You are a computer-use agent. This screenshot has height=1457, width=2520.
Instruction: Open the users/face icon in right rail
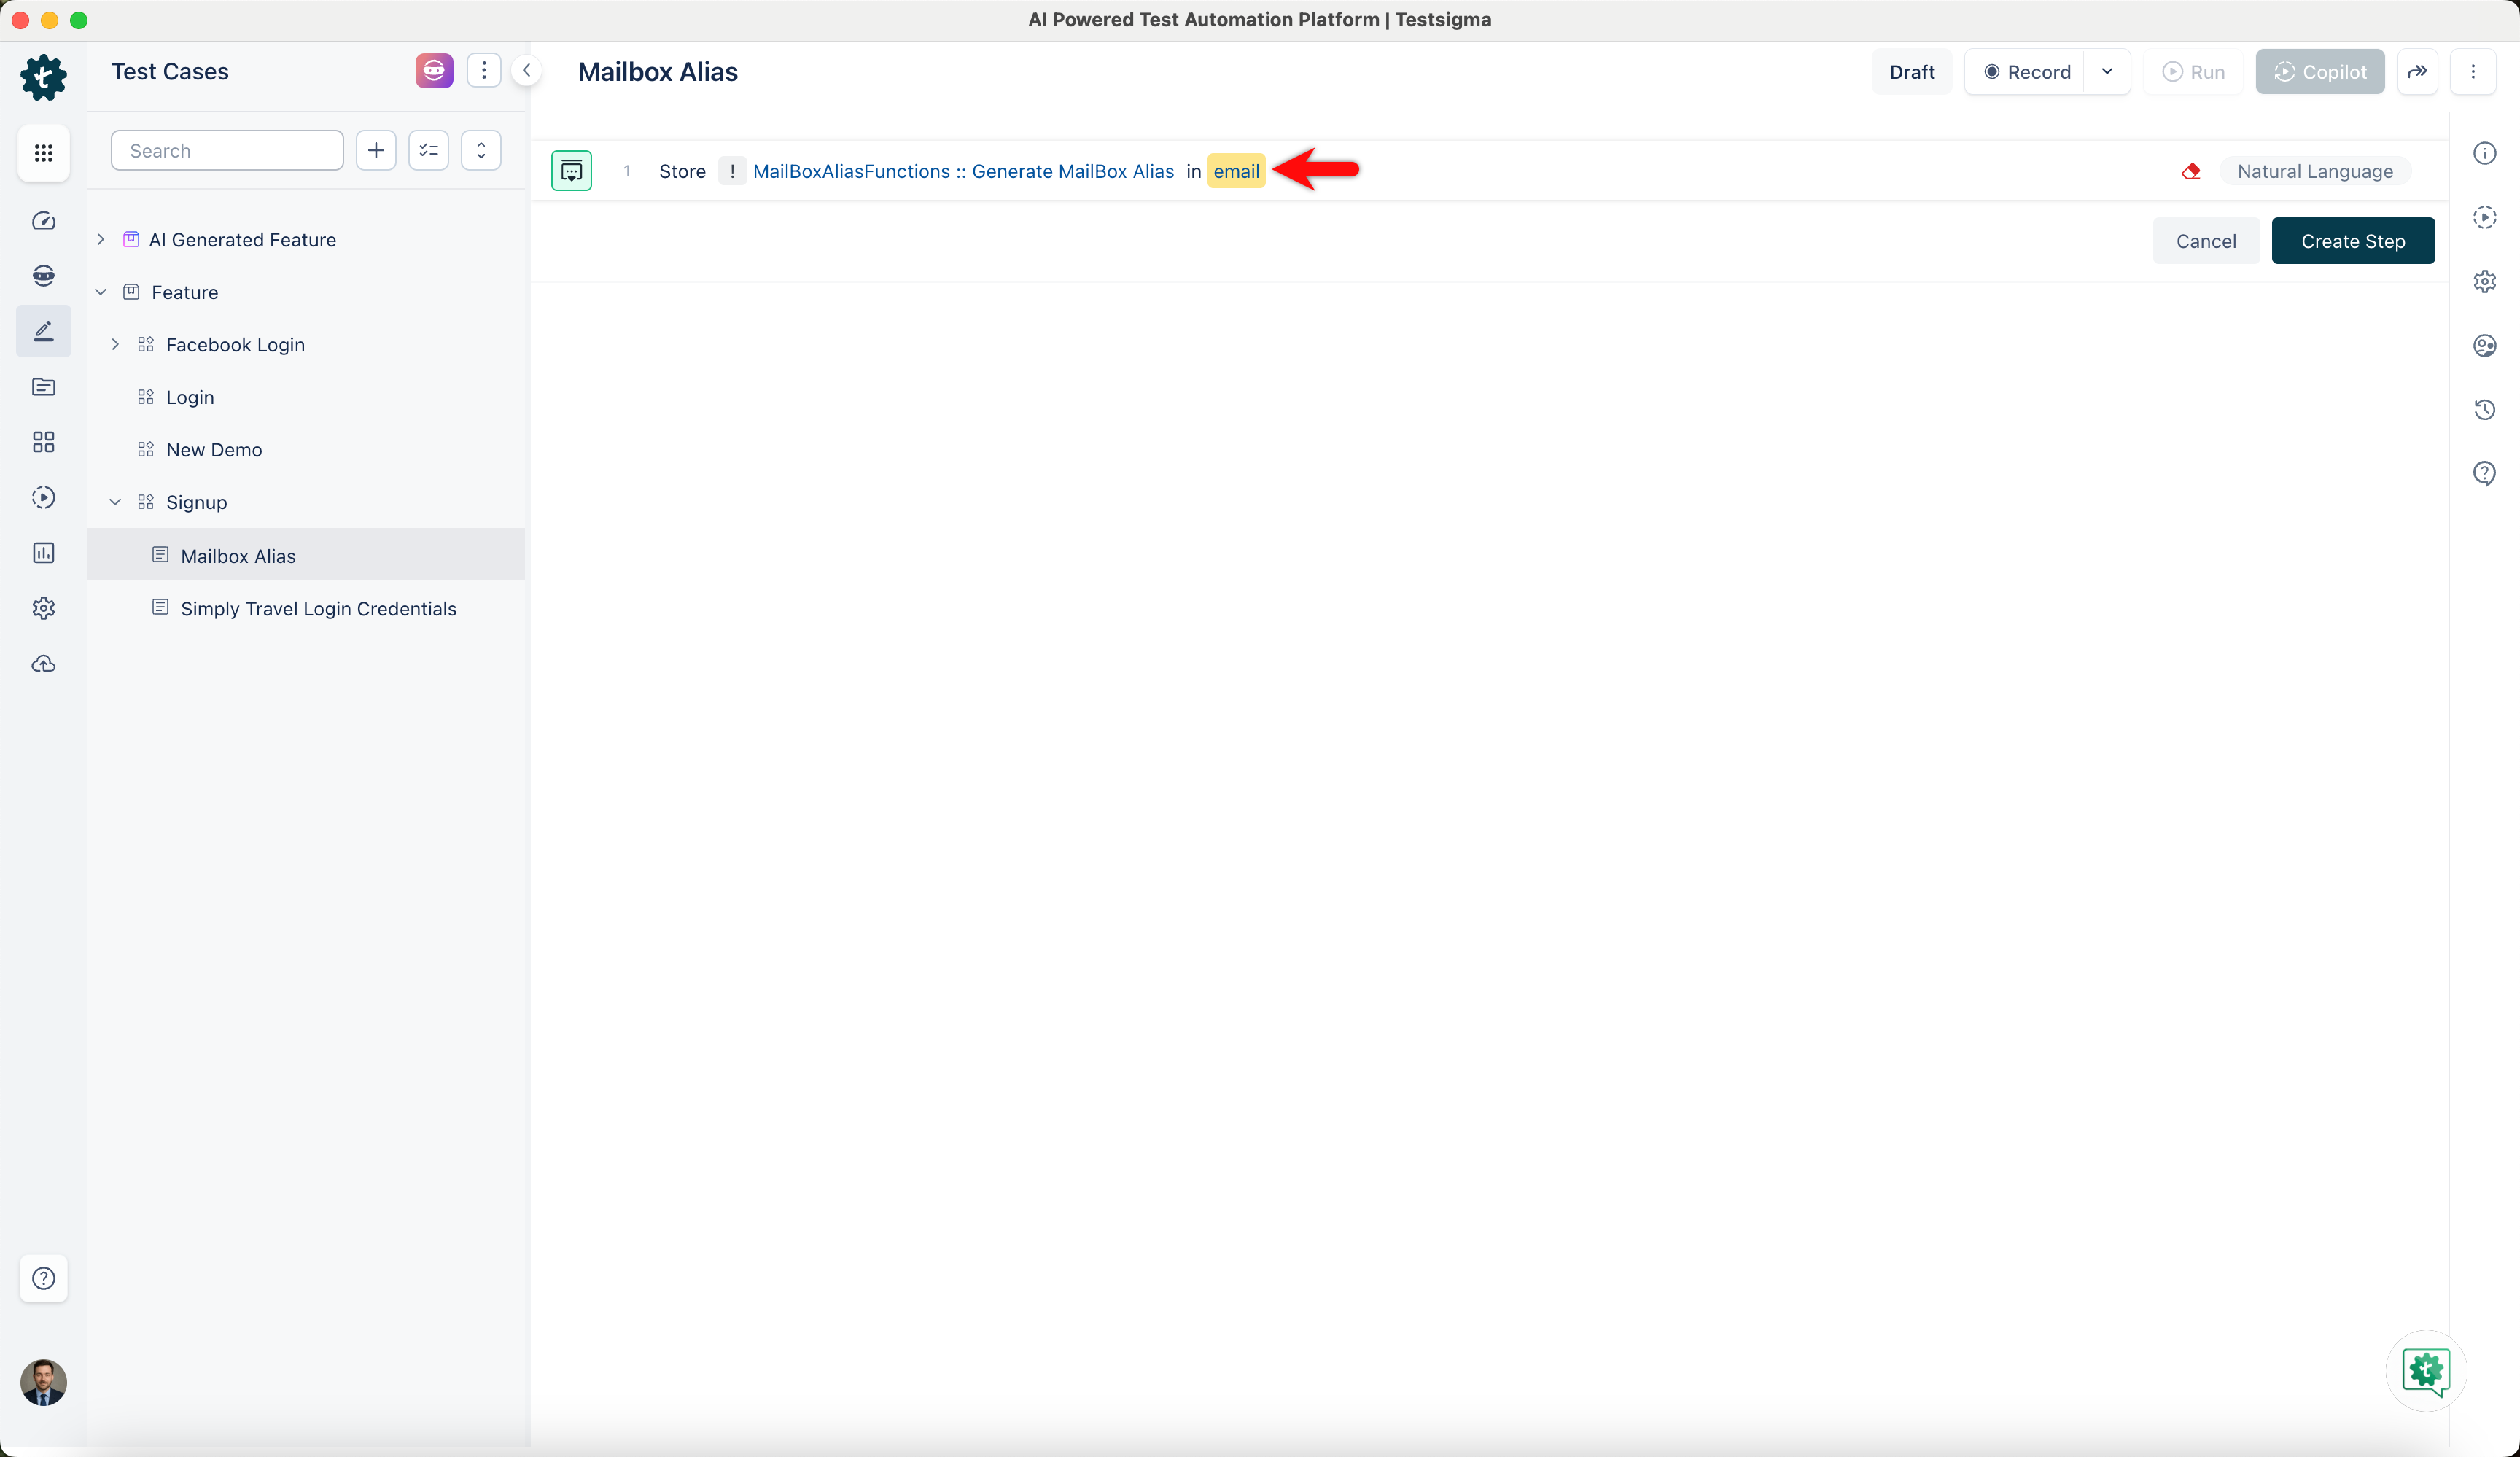(2484, 345)
